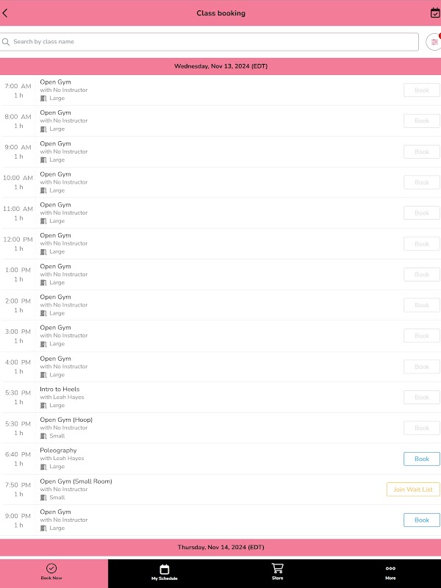The width and height of the screenshot is (441, 588).
Task: Tap the More three-dots icon
Action: [390, 568]
